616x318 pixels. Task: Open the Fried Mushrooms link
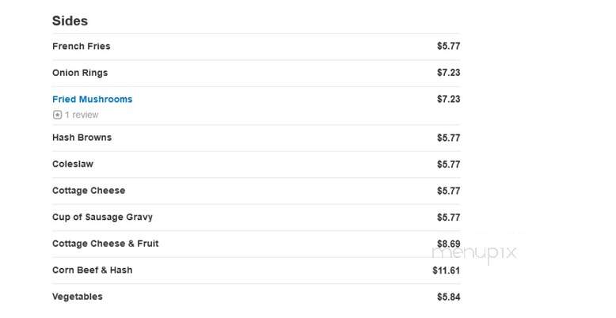click(x=93, y=100)
